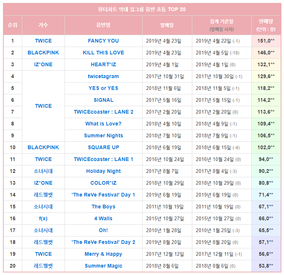Viewport: 284px width, 275px height.
Task: Select the sales value 53,8**
Action: (x=266, y=266)
